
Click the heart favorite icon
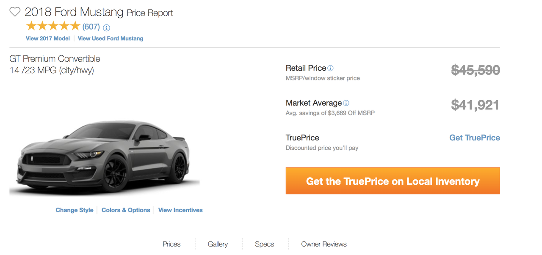(15, 12)
